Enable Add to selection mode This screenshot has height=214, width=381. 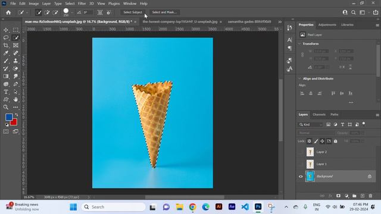pyautogui.click(x=47, y=12)
